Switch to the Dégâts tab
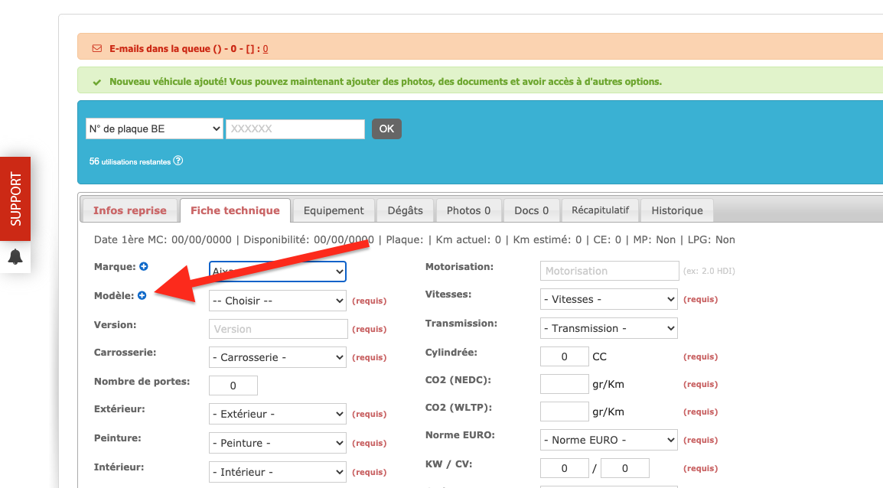Image resolution: width=883 pixels, height=488 pixels. click(405, 210)
